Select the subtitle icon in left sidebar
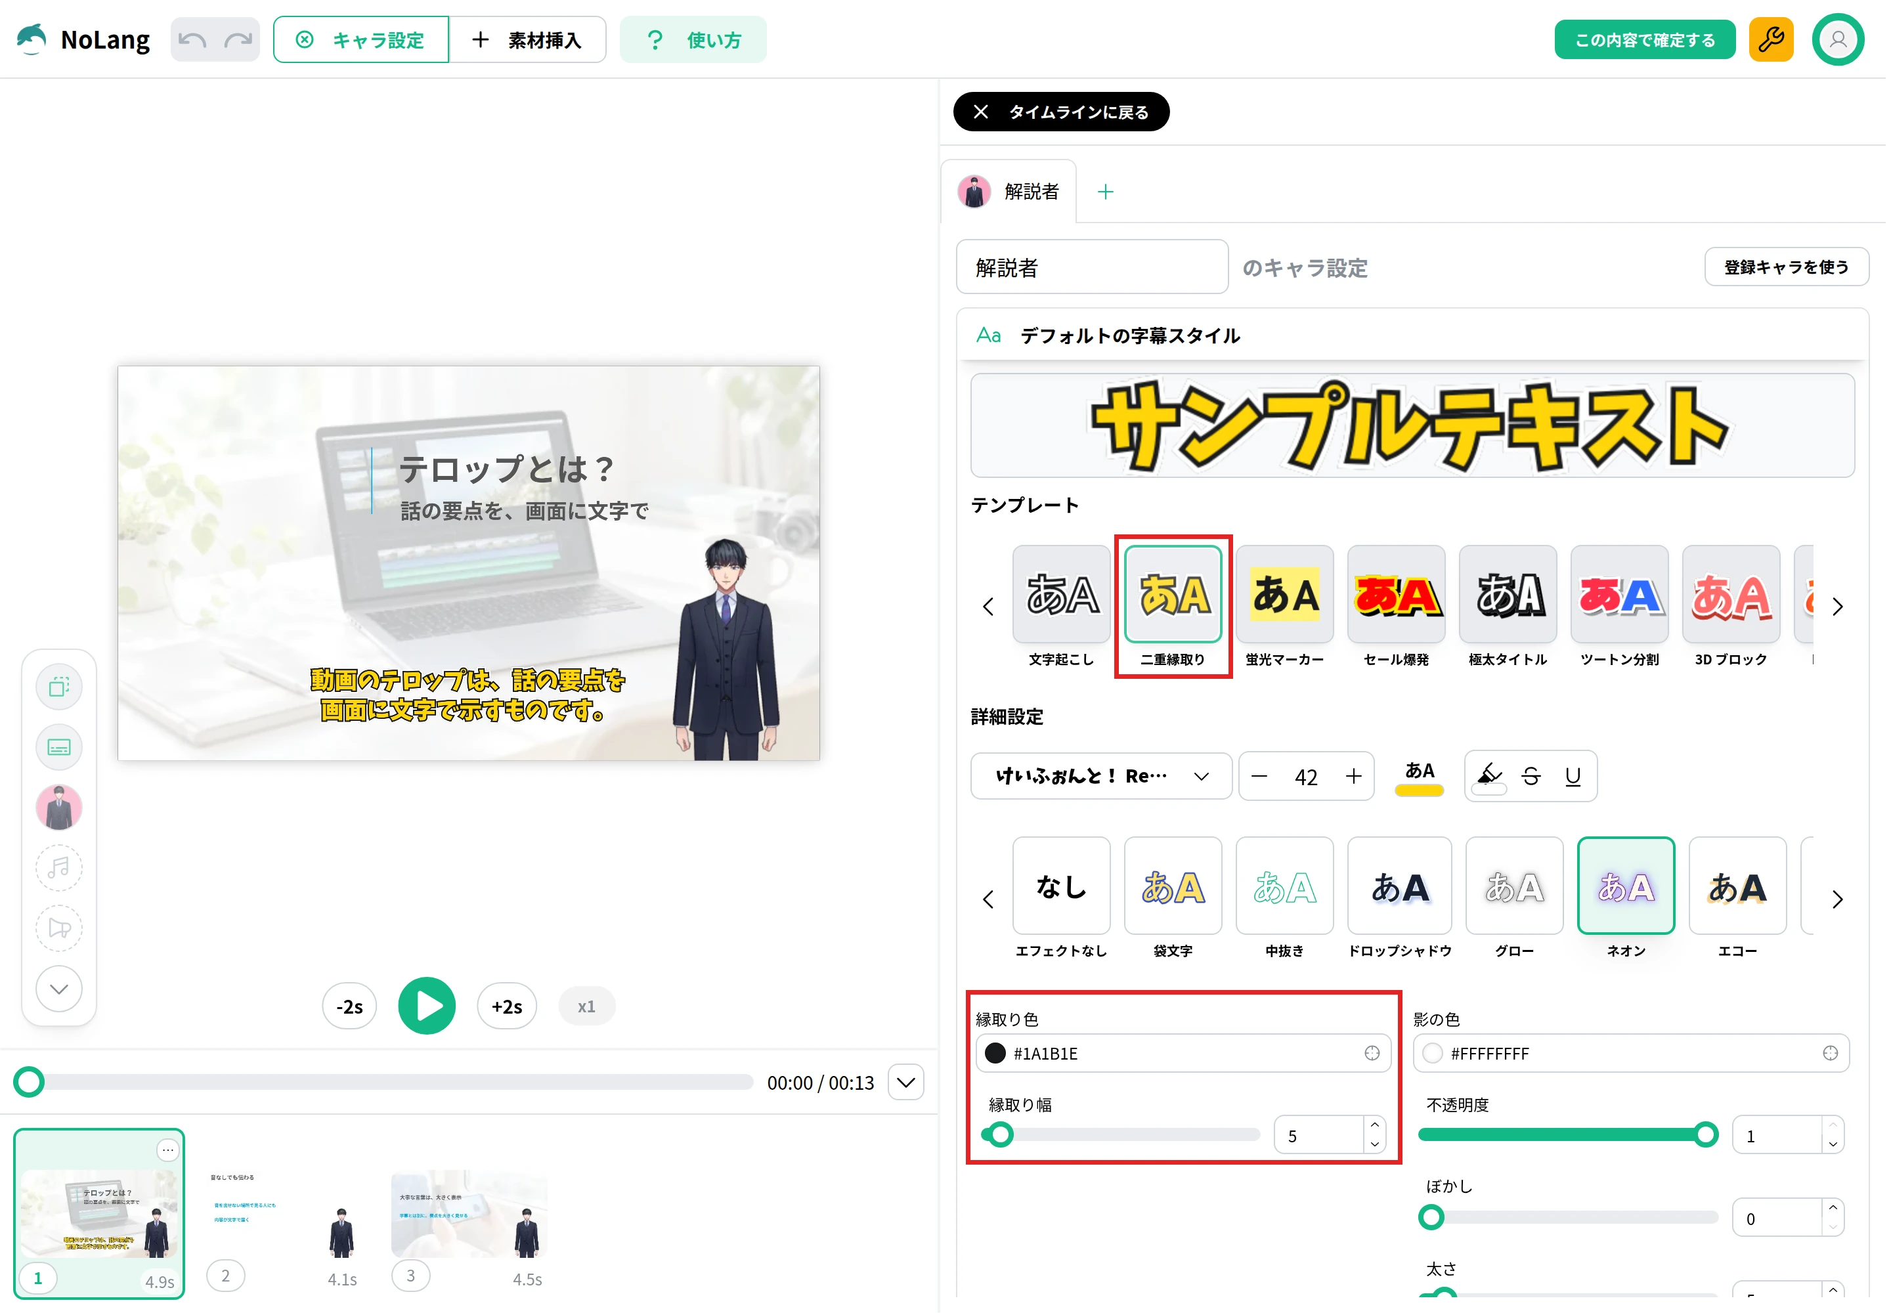 [x=58, y=746]
